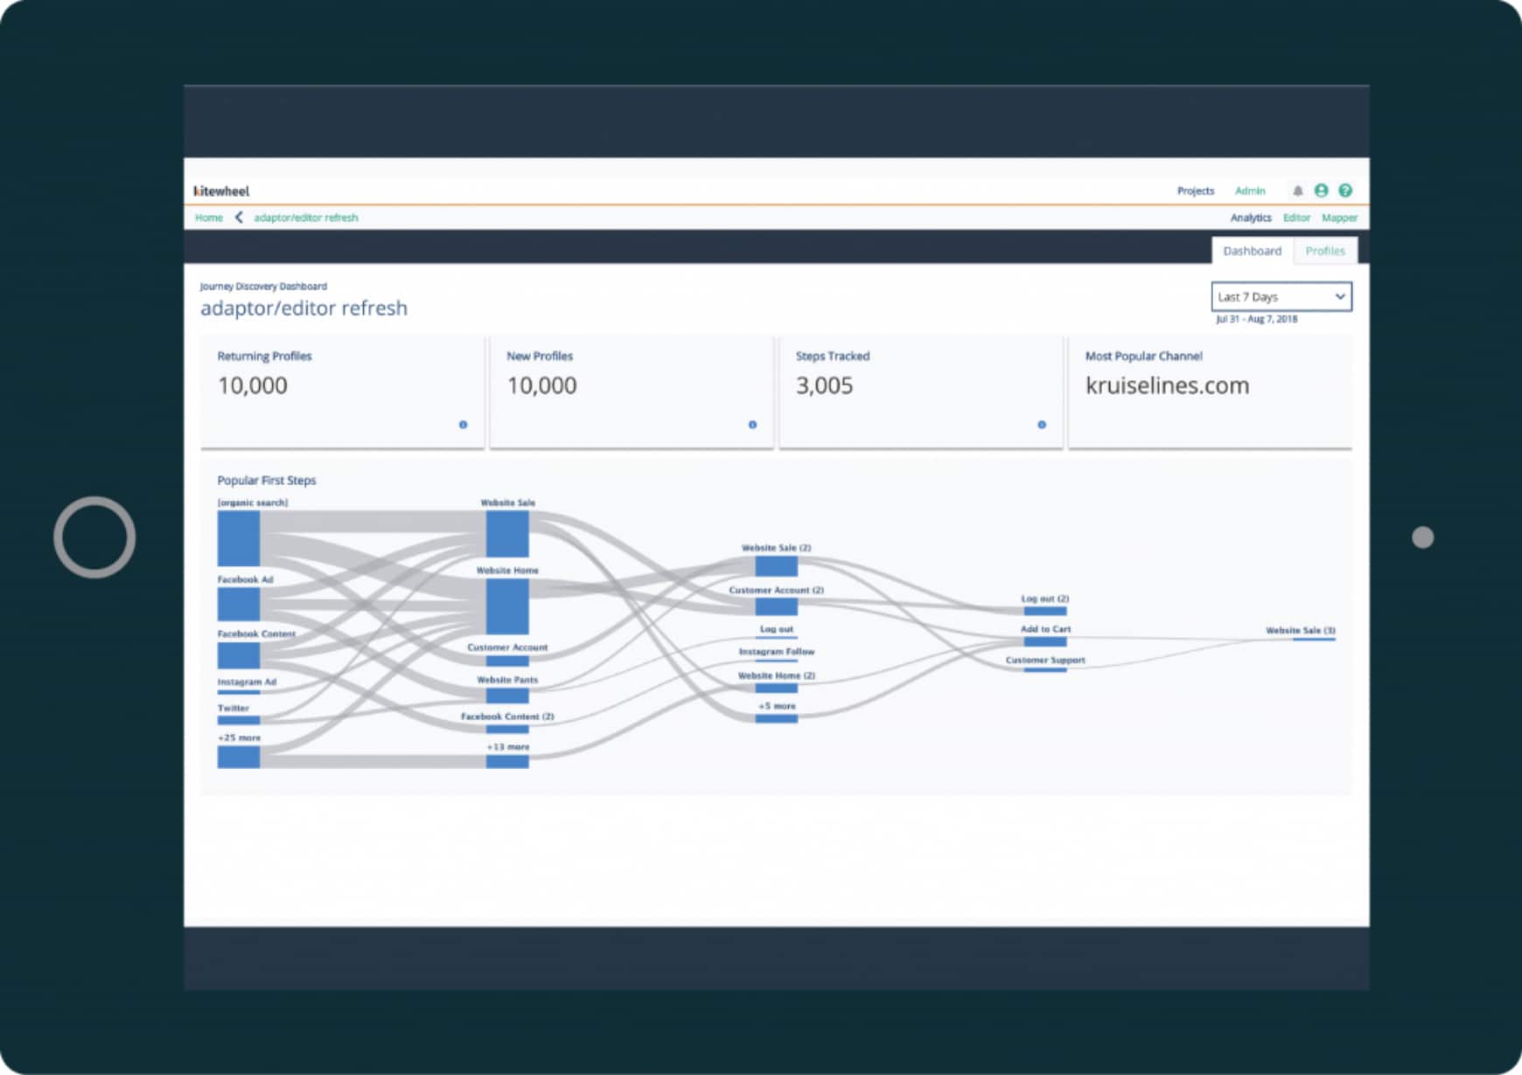
Task: Open the Last 7 Days date range dropdown
Action: coord(1281,296)
